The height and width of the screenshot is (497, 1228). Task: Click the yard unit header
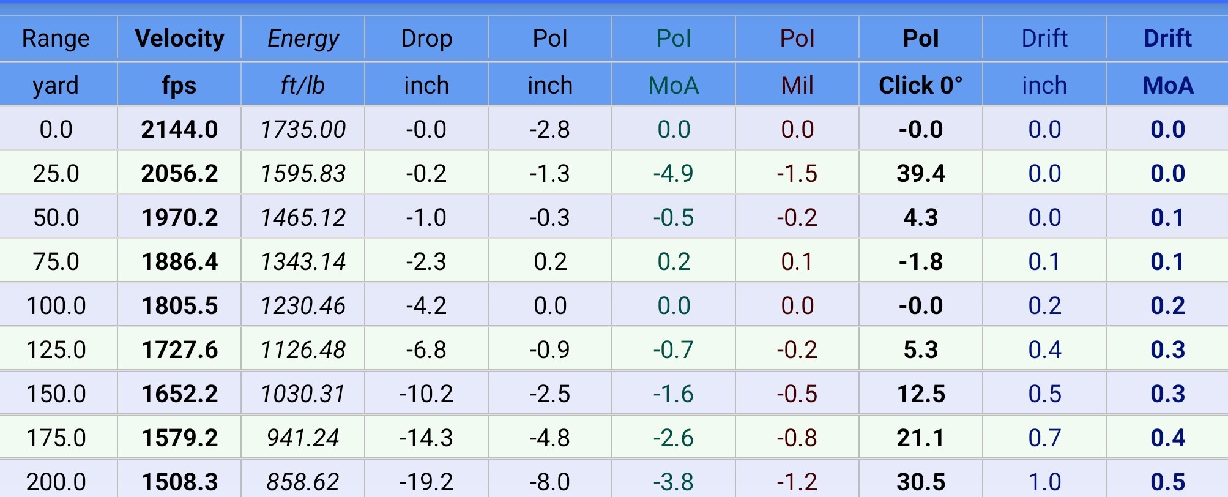[x=56, y=85]
